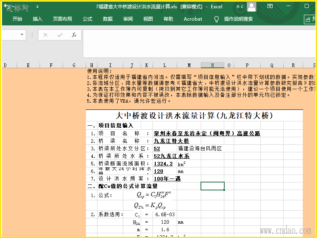The width and height of the screenshot is (317, 238).
Task: Click the H24 value 120 under 系数选用
Action: coord(165,222)
